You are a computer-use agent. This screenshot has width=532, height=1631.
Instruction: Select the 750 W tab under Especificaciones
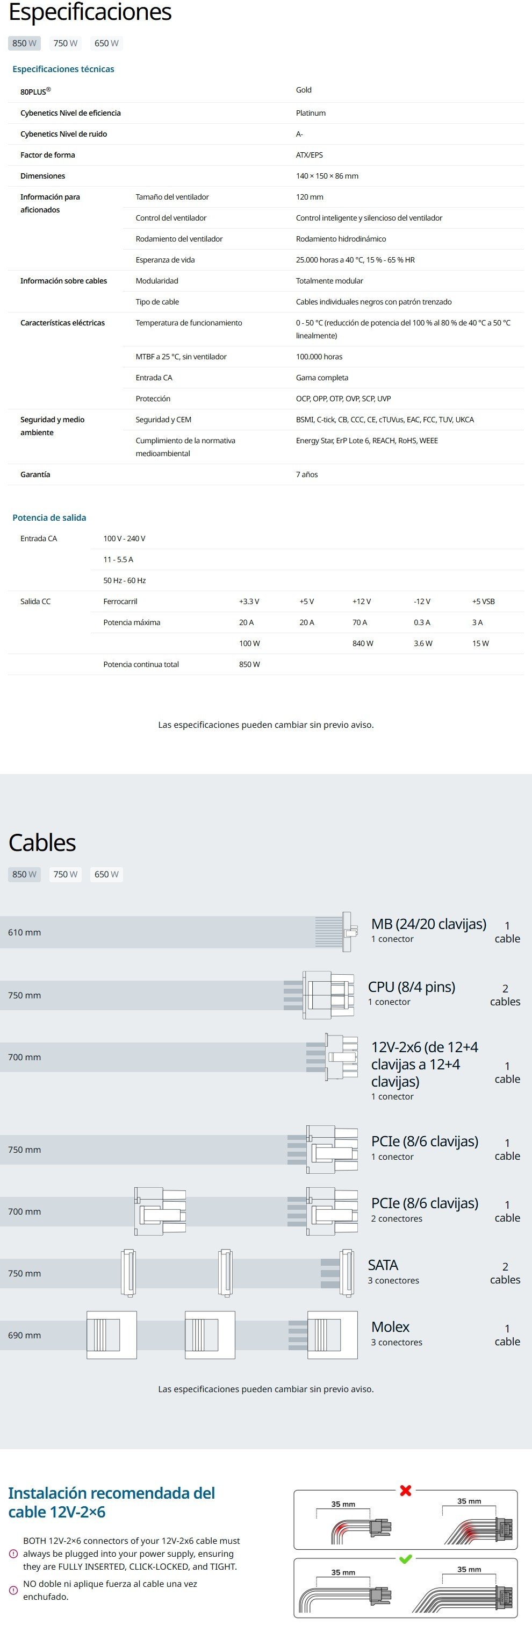pyautogui.click(x=65, y=43)
